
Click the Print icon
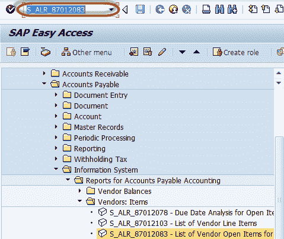pyautogui.click(x=206, y=9)
